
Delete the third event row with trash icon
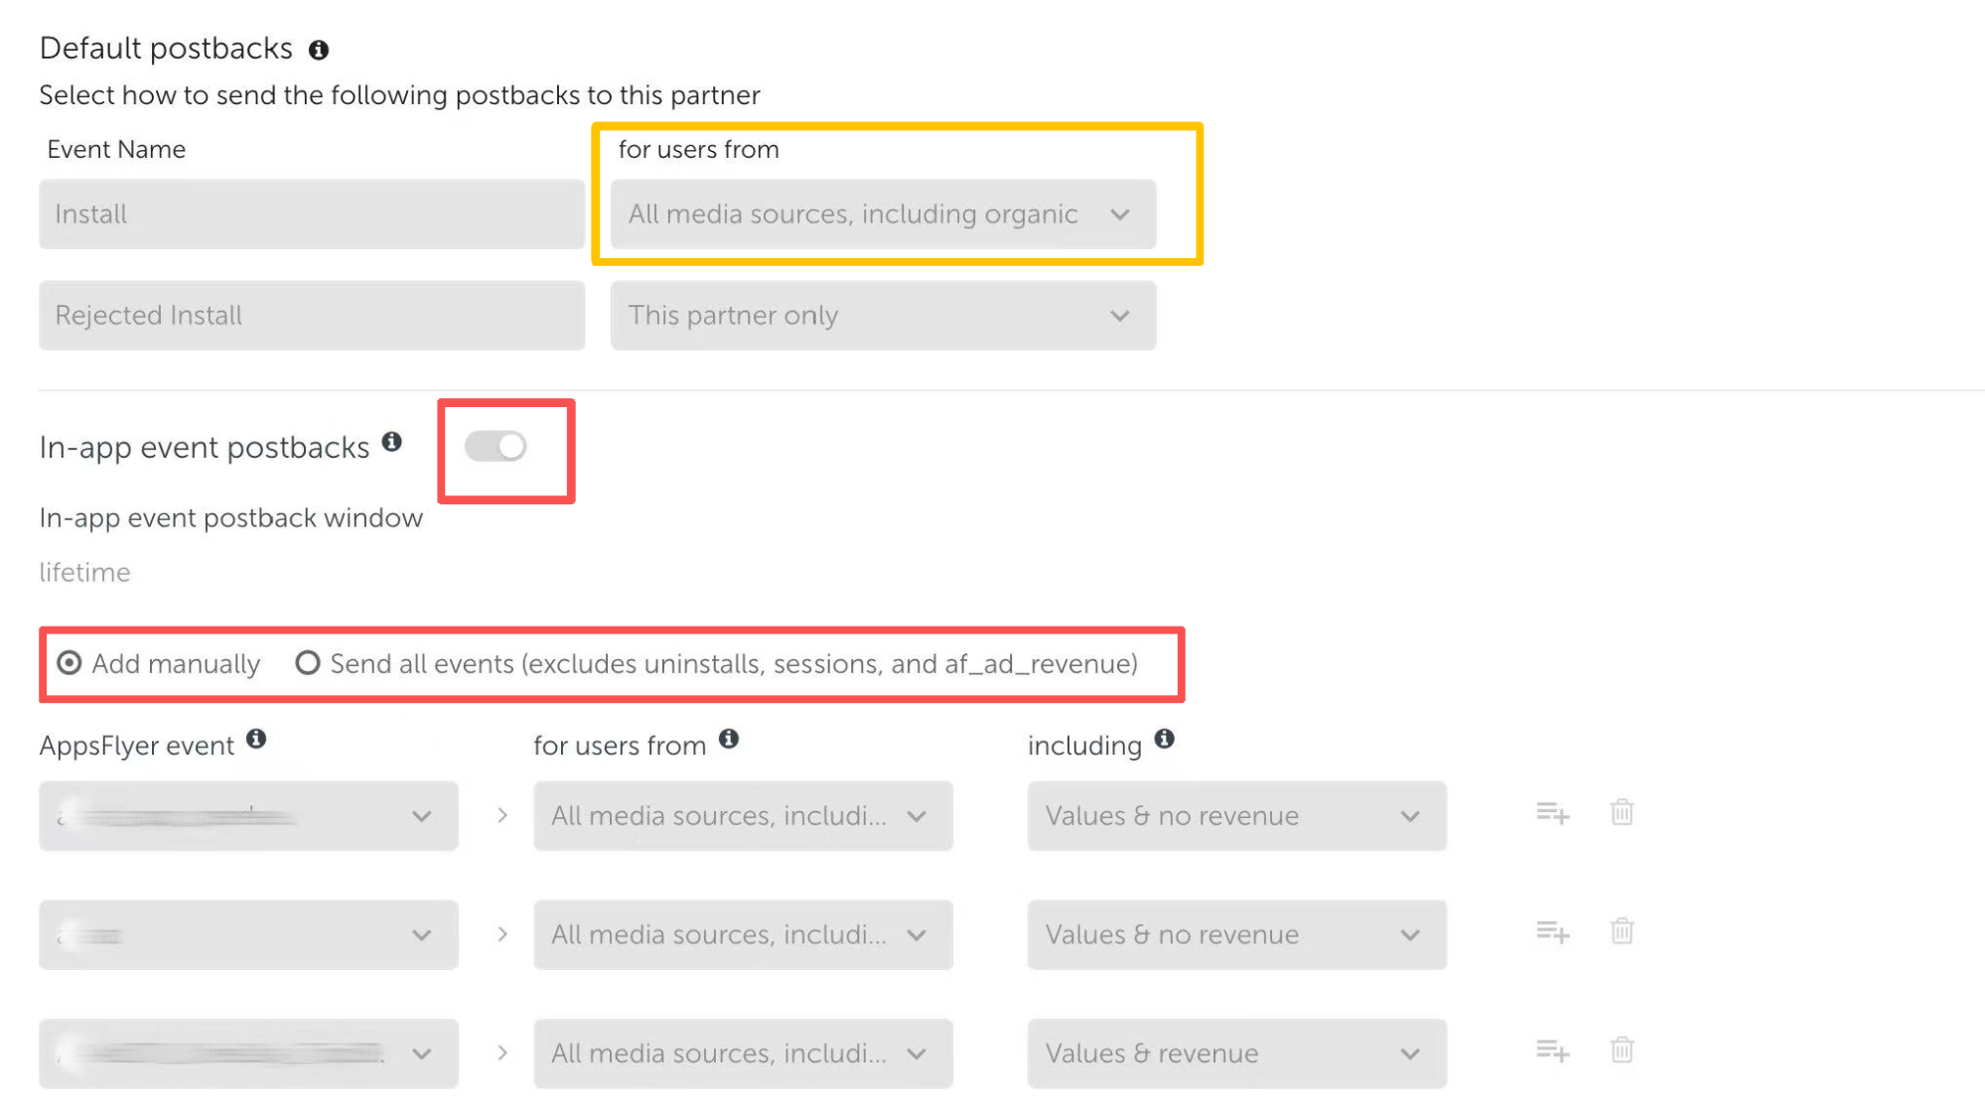tap(1622, 1050)
